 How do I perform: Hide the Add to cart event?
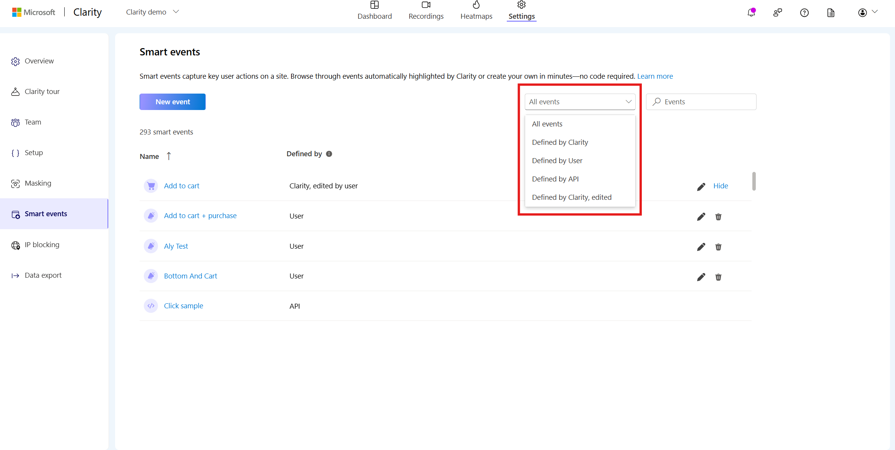pos(721,186)
